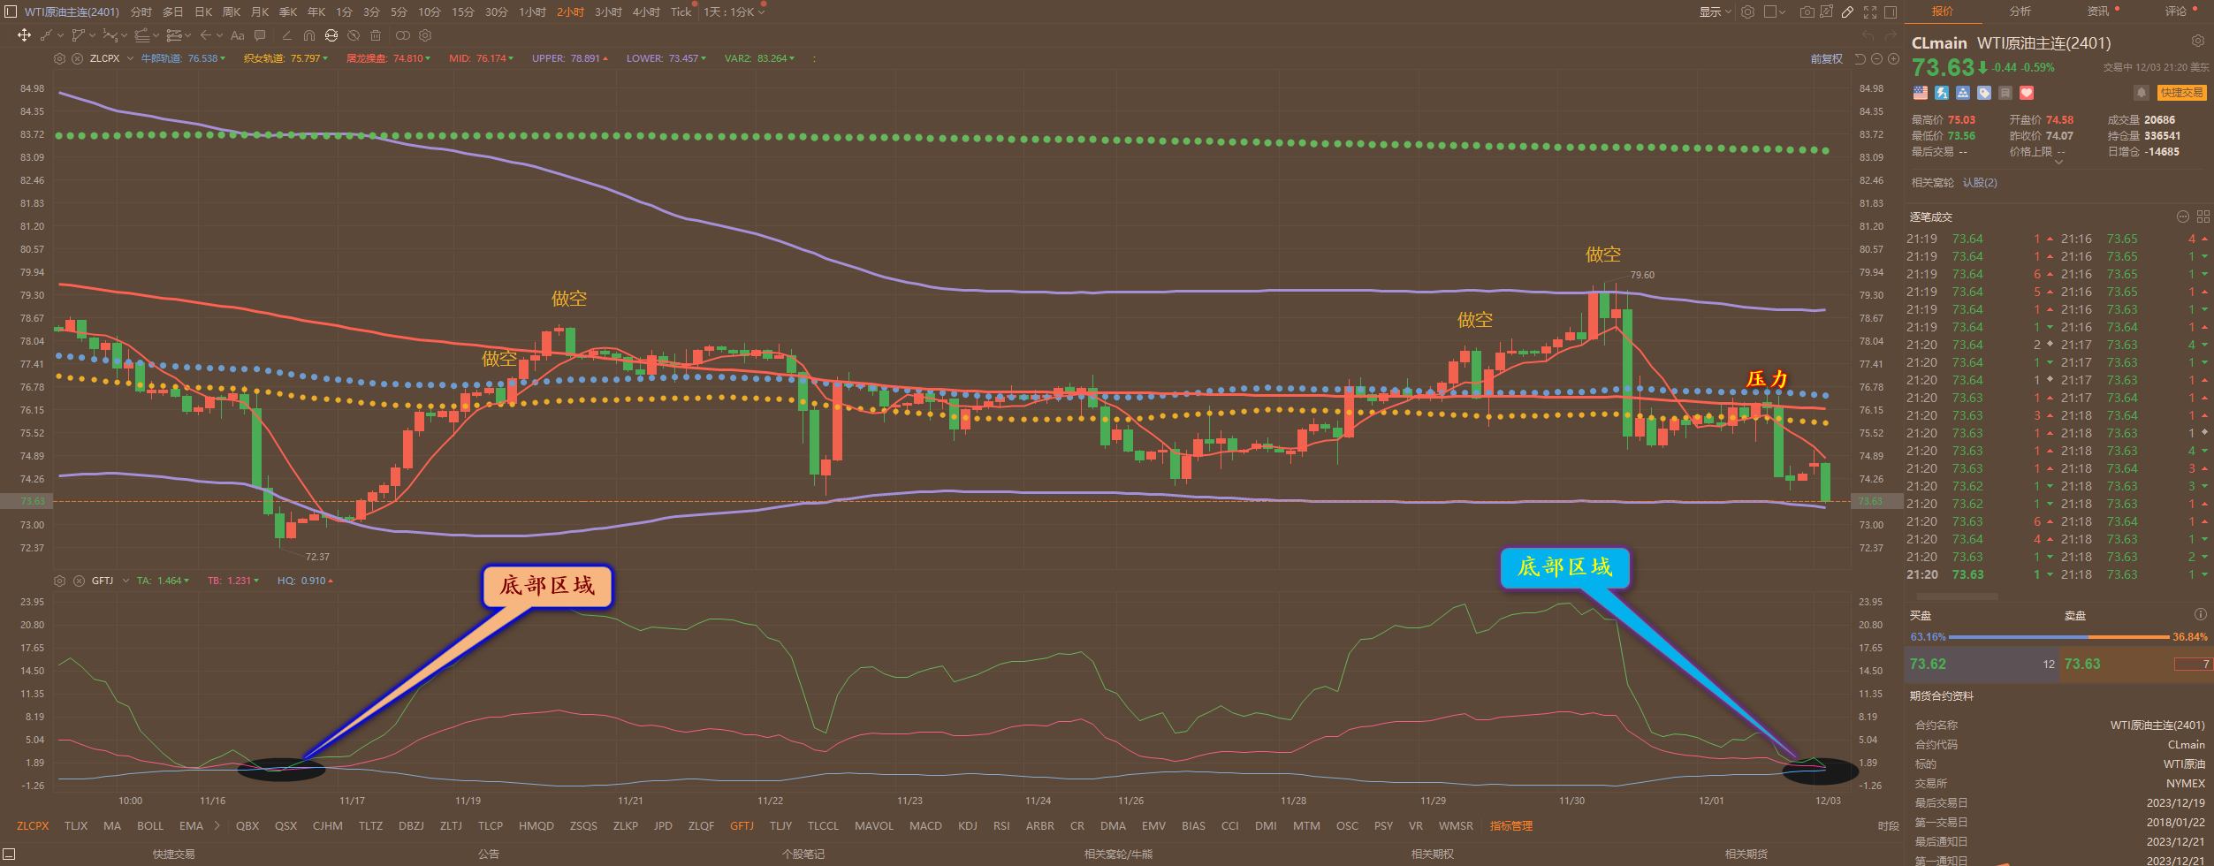Set a price alert with bell icon
Viewport: 2214px width, 866px height.
pyautogui.click(x=2141, y=93)
